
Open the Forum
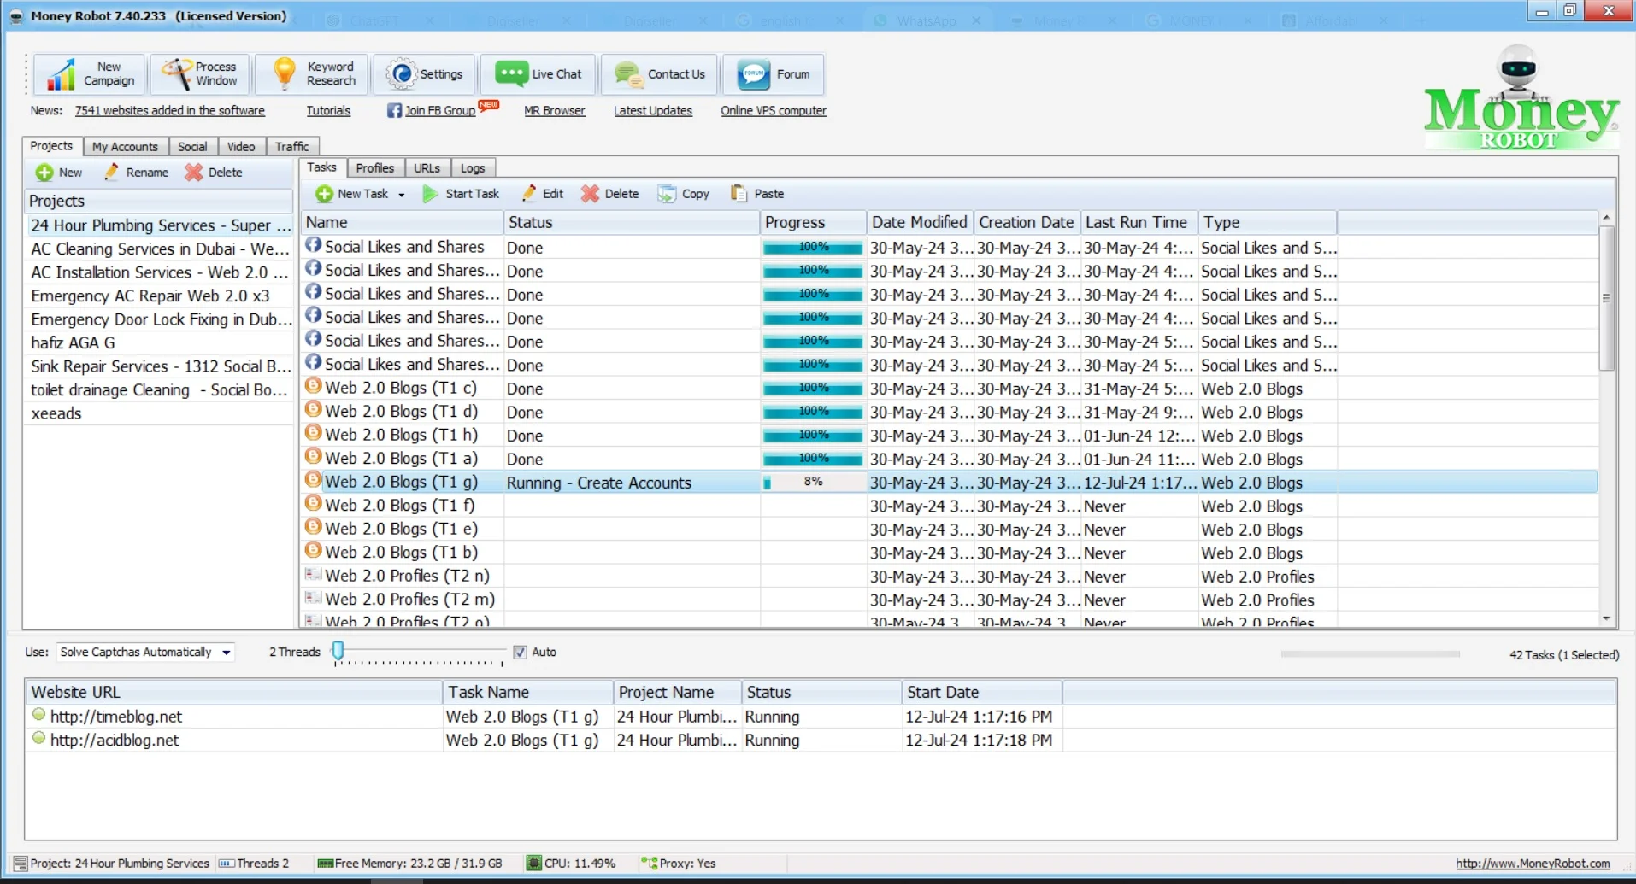[x=774, y=74]
